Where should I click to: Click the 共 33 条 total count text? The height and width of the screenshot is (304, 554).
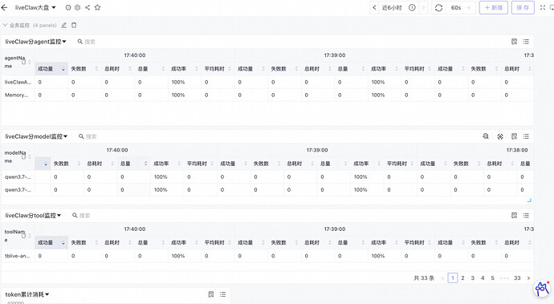pos(424,278)
